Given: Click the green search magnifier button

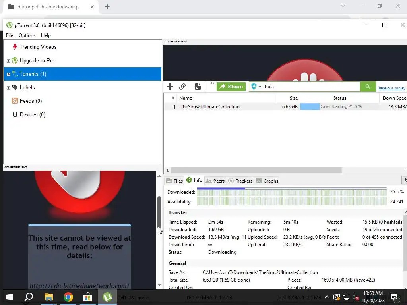Looking at the screenshot, I should pos(368,87).
